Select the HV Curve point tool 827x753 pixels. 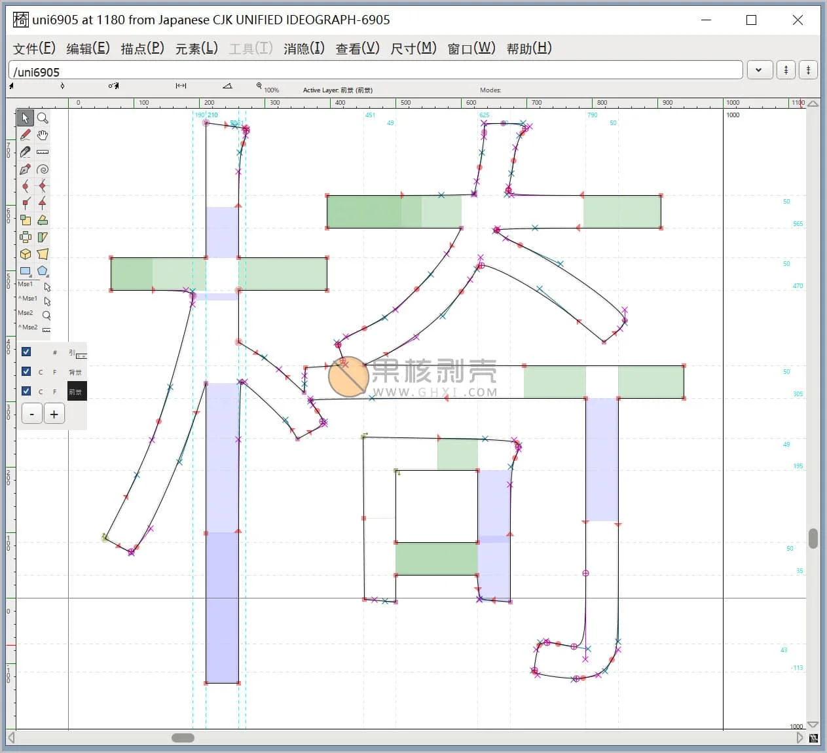coord(43,186)
